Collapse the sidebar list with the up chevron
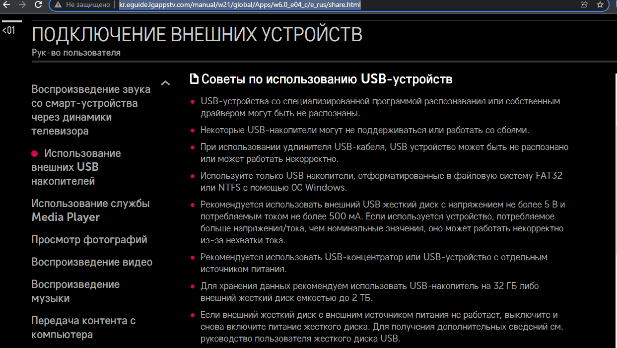This screenshot has height=348, width=617. (165, 83)
